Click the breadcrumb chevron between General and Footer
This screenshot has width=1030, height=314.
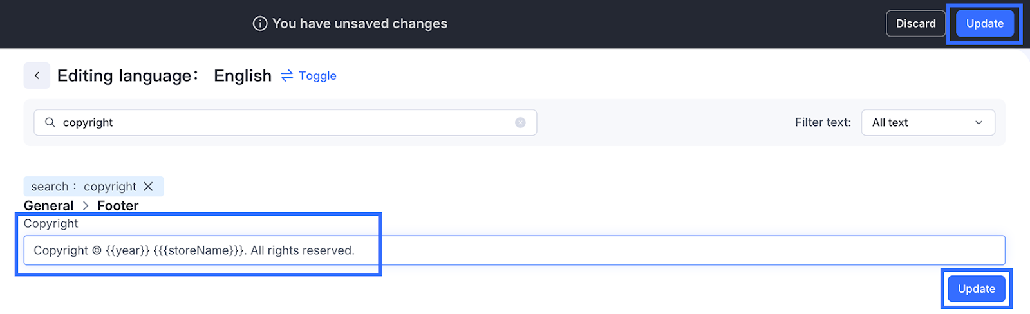click(86, 206)
